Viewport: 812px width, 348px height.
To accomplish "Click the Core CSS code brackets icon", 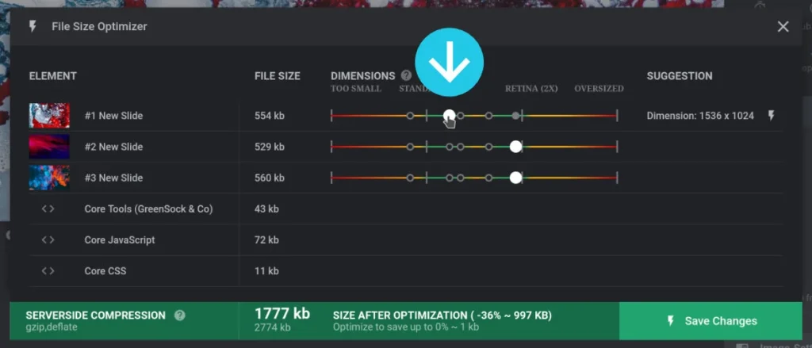I will (x=48, y=271).
